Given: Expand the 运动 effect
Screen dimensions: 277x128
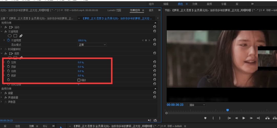Looking at the screenshot, I should click(x=2, y=27).
